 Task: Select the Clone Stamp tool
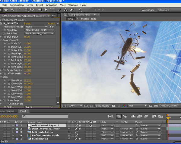click(65, 10)
